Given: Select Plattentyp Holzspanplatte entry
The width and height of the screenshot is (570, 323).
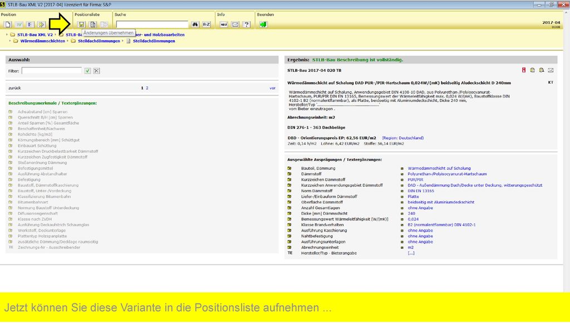Looking at the screenshot, I should pos(42,236).
